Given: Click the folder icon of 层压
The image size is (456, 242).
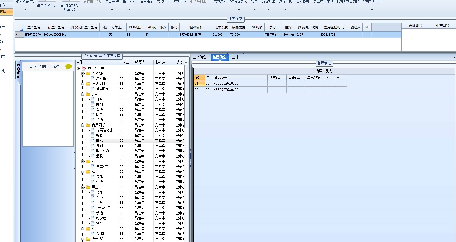Looking at the screenshot, I should tap(88, 187).
